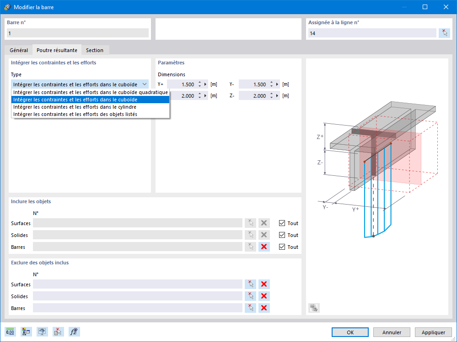
Task: Click the excluded Barres input field
Action: pos(138,308)
